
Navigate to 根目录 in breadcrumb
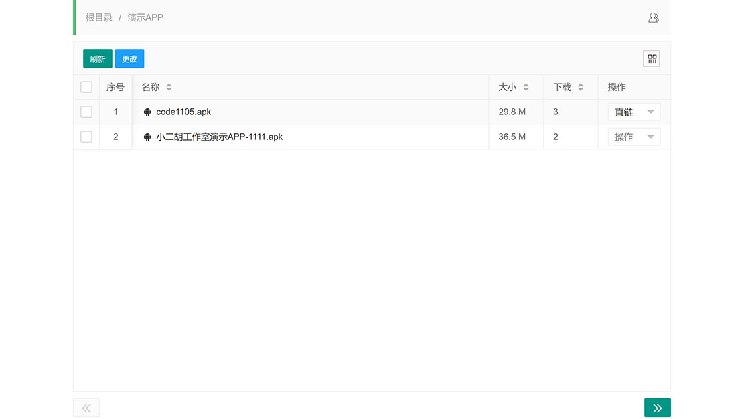click(99, 18)
